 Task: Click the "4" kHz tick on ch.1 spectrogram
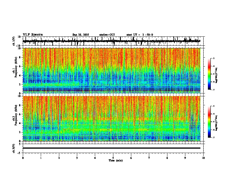[20, 75]
